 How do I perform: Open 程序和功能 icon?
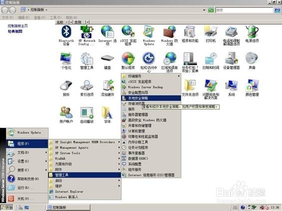click(x=190, y=34)
